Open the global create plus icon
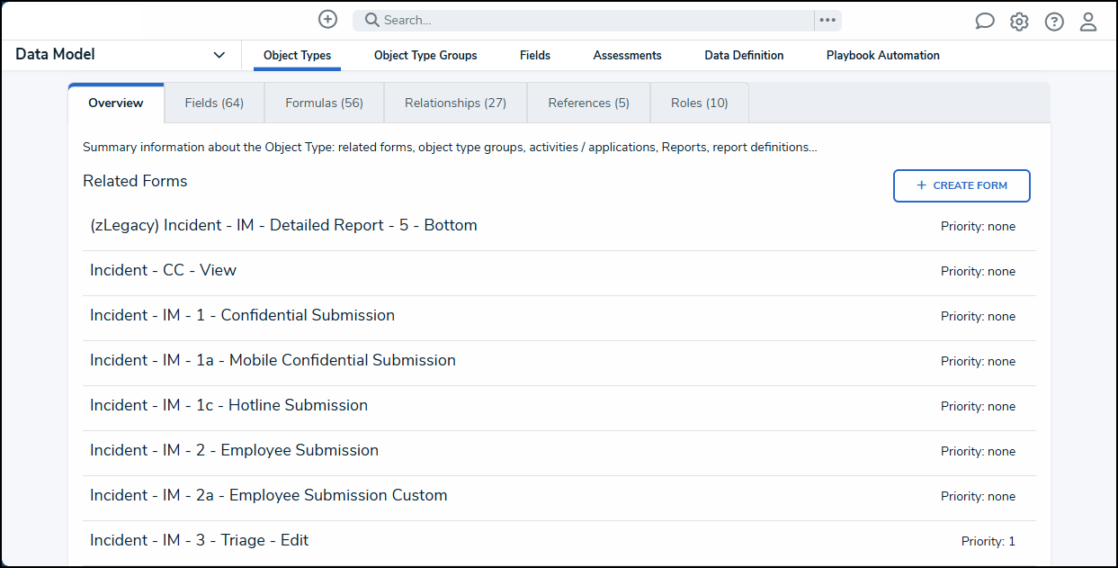The image size is (1118, 568). [x=327, y=19]
